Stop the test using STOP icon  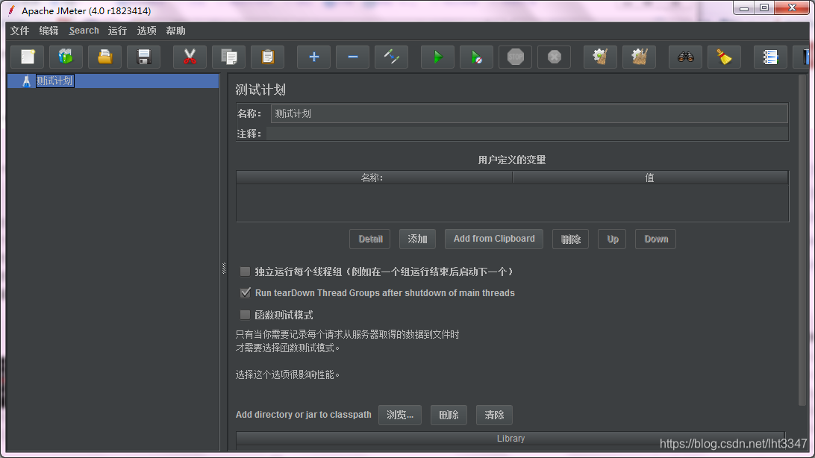pos(515,57)
